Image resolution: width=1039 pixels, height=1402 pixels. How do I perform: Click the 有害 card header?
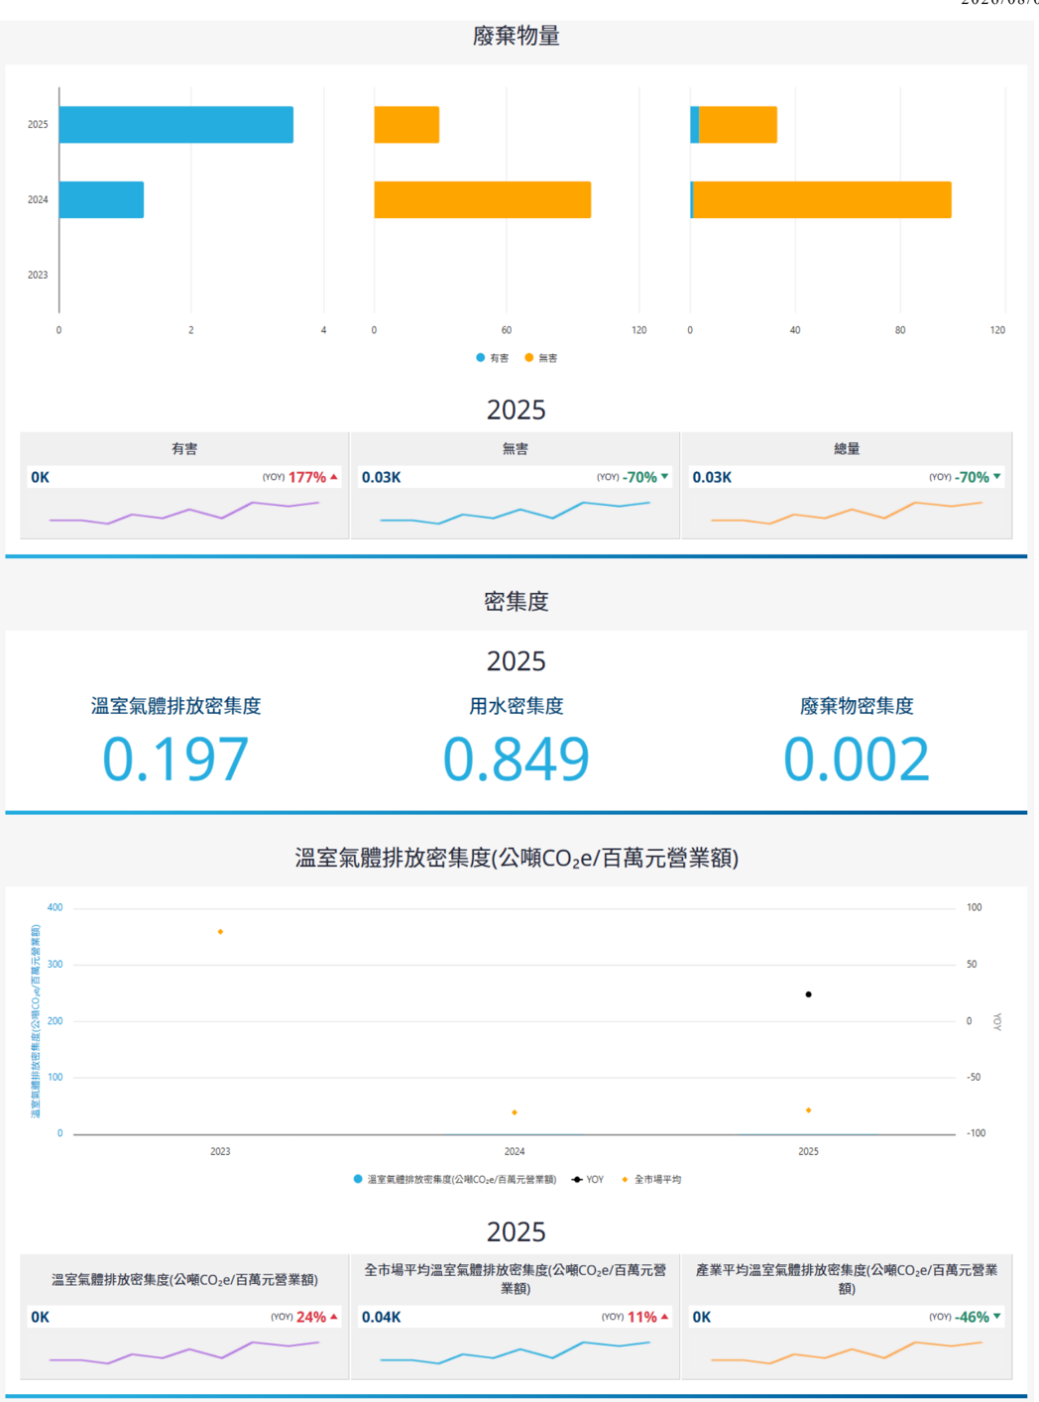[184, 449]
